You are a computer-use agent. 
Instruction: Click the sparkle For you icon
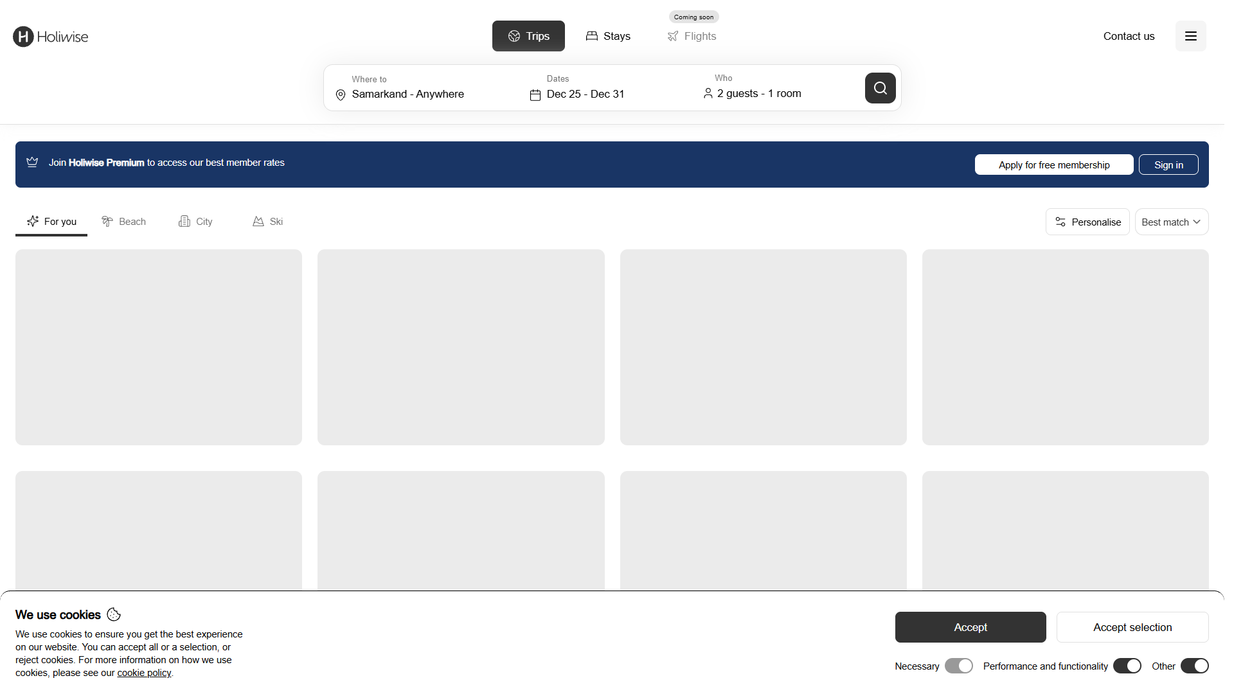coord(33,221)
